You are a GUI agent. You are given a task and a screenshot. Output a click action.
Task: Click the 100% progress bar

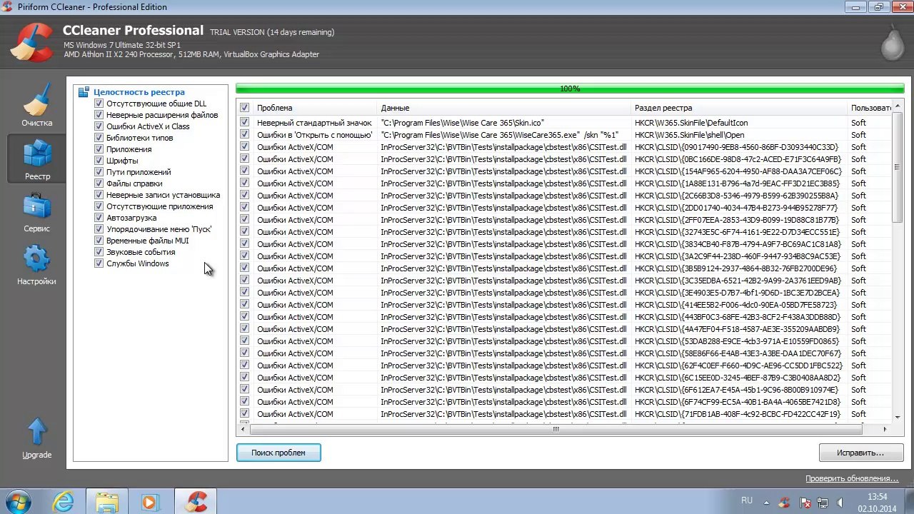coord(570,89)
